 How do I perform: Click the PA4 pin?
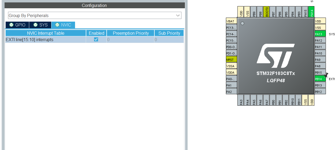[x=247, y=100]
